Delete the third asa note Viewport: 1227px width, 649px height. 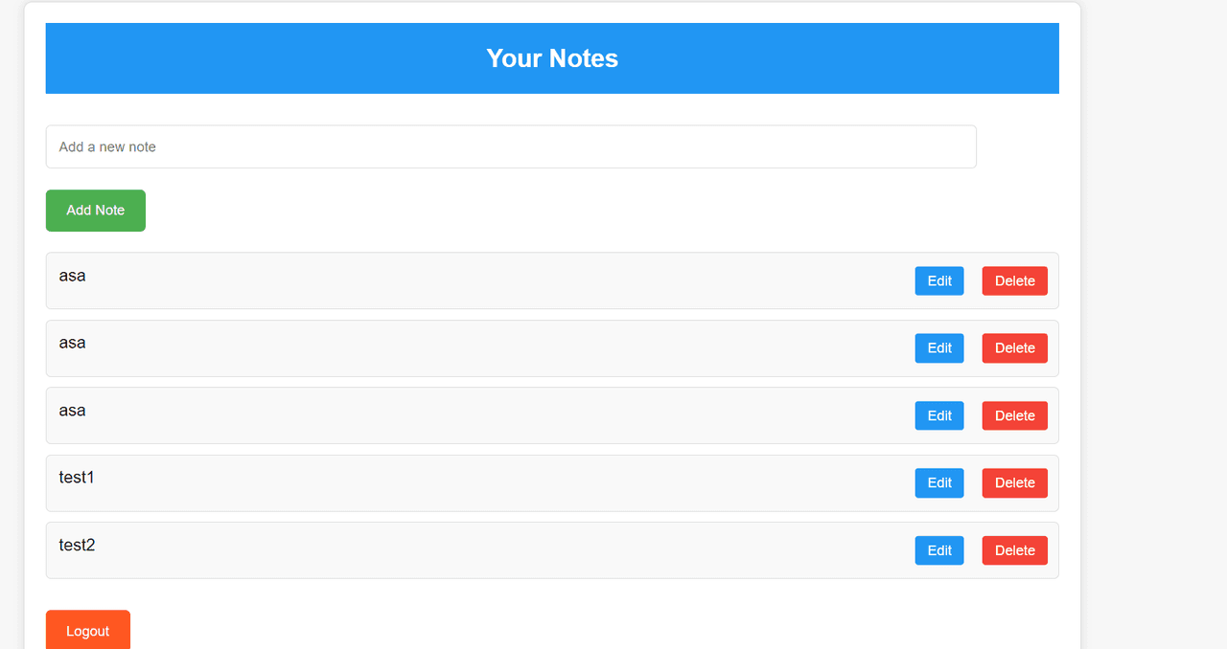(x=1014, y=415)
